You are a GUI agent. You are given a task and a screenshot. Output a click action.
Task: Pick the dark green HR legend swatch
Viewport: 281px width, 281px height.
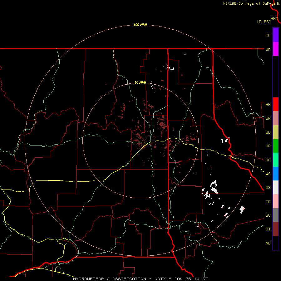pyautogui.click(x=276, y=146)
